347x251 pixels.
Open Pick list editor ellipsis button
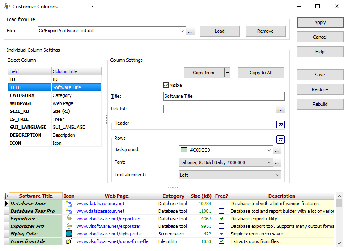(281, 110)
